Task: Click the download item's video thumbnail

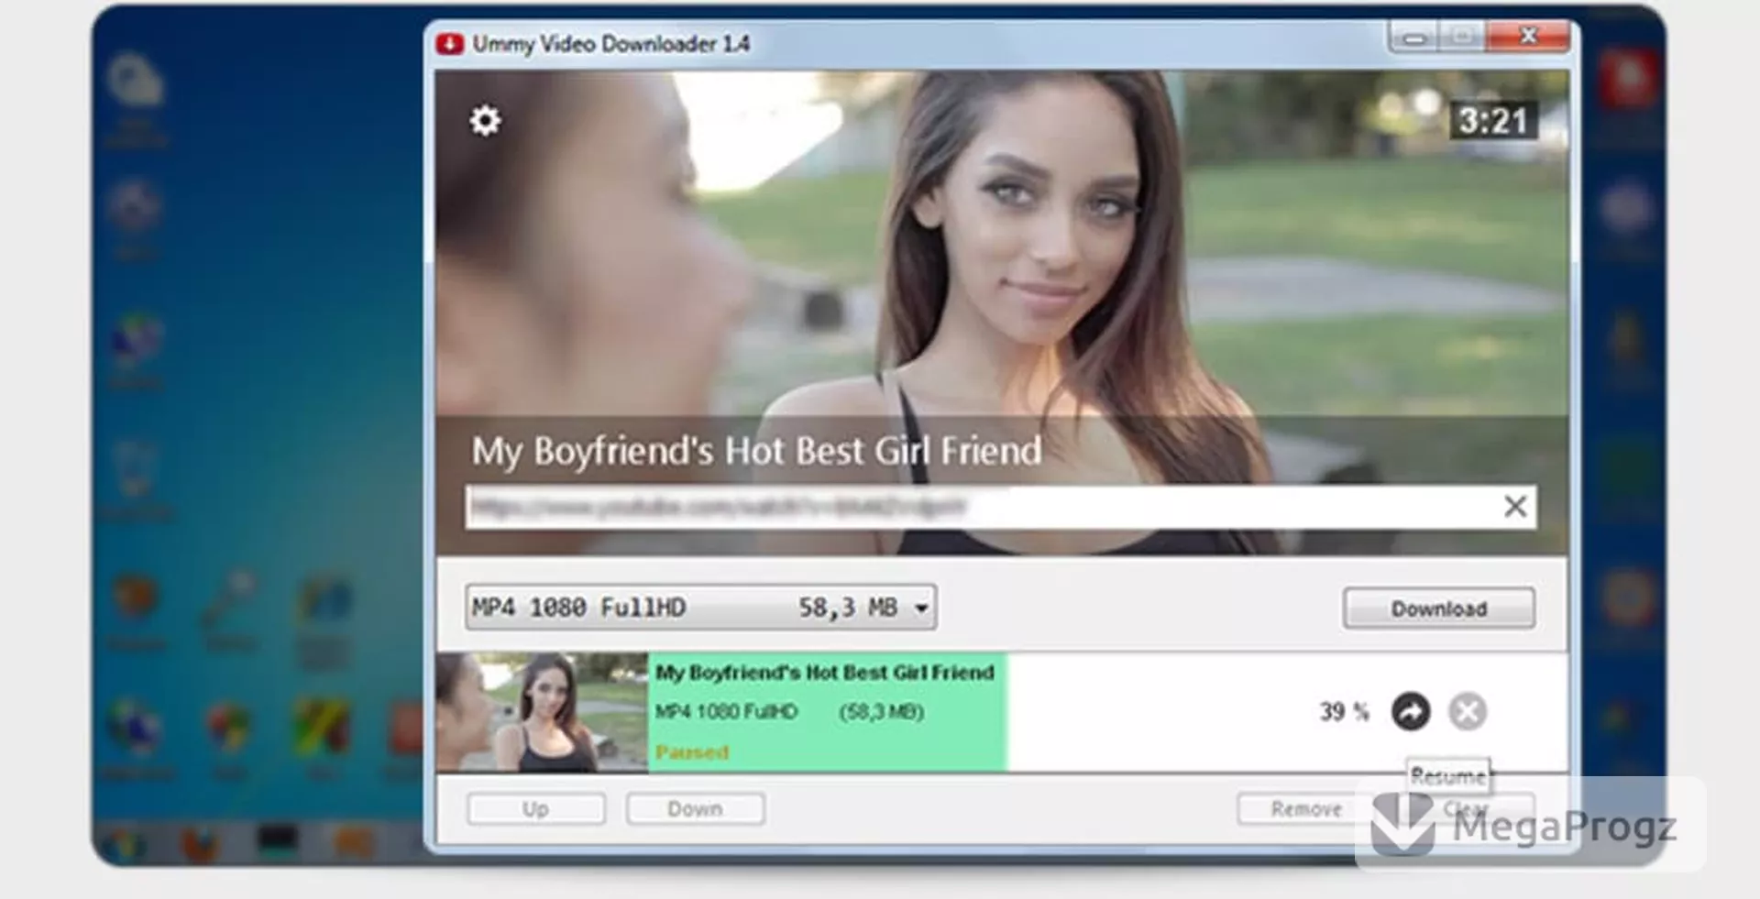Action: tap(542, 713)
